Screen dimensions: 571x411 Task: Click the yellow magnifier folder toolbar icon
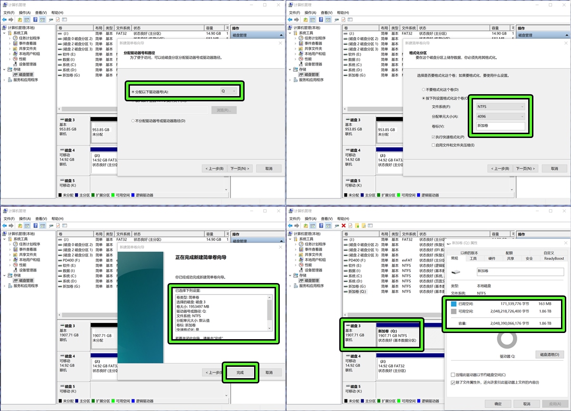[x=364, y=225]
